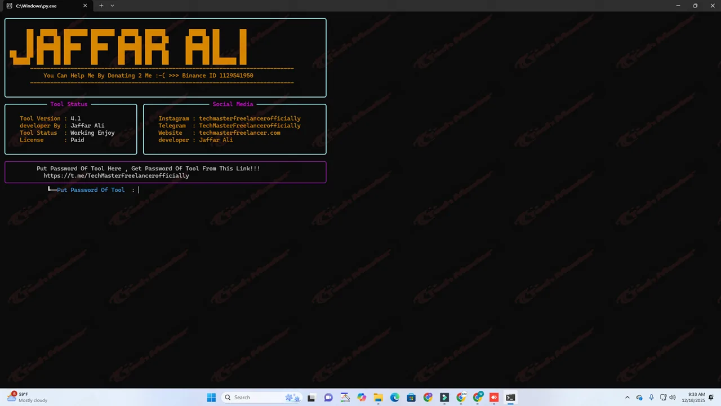Click the Windows Start button

pos(211,398)
